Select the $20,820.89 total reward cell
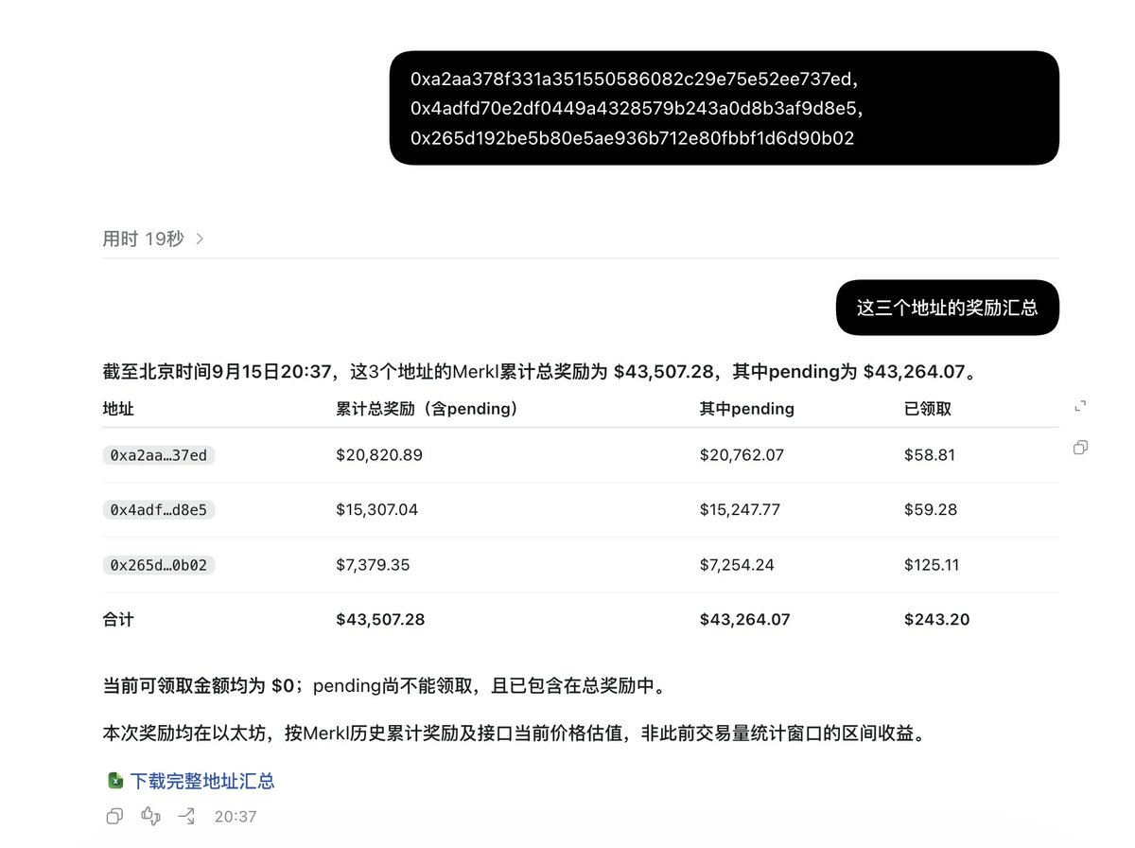Screen dimensions: 1135x848 click(x=379, y=455)
